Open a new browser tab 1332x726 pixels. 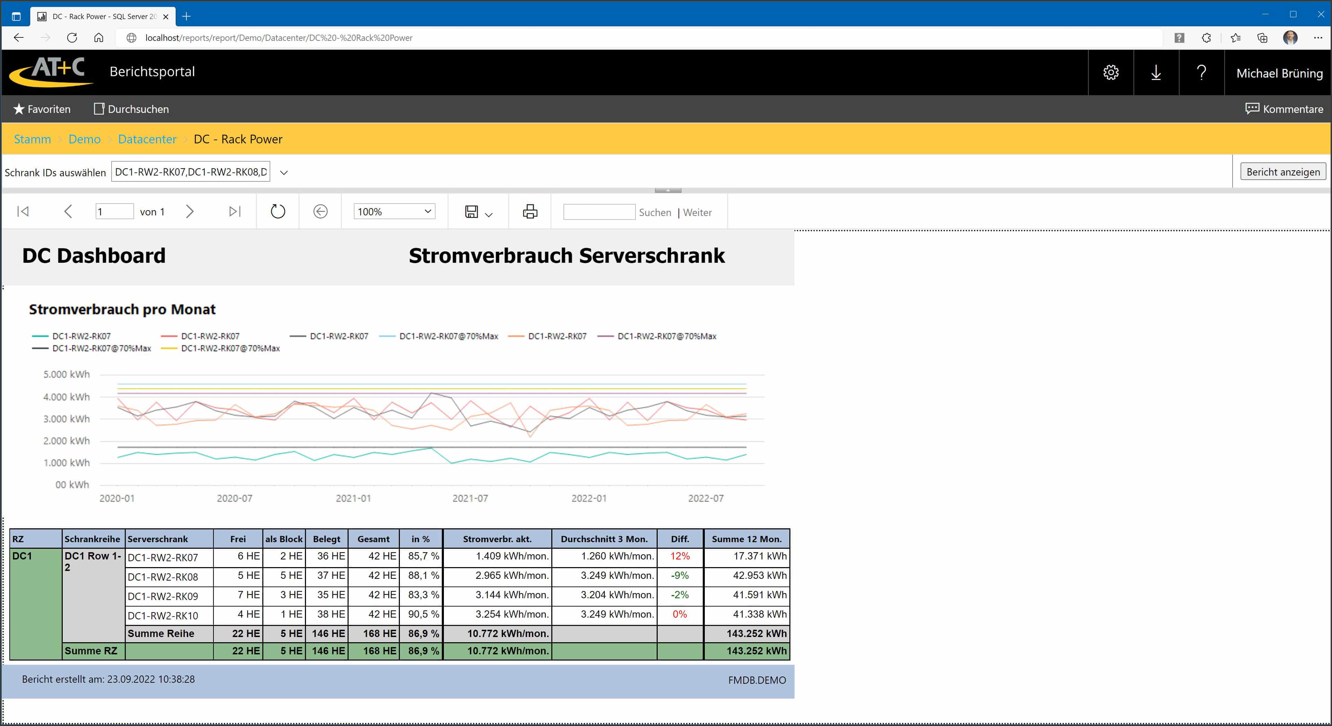187,17
